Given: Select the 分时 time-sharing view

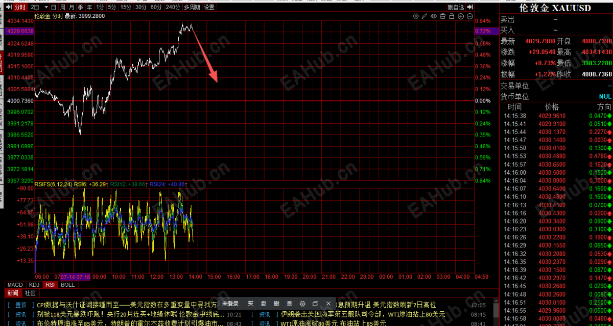Looking at the screenshot, I should click(x=19, y=7).
